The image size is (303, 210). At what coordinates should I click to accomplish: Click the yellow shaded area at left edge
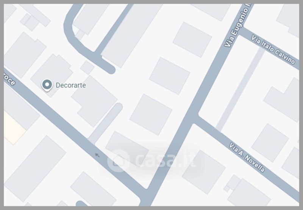tap(14, 128)
